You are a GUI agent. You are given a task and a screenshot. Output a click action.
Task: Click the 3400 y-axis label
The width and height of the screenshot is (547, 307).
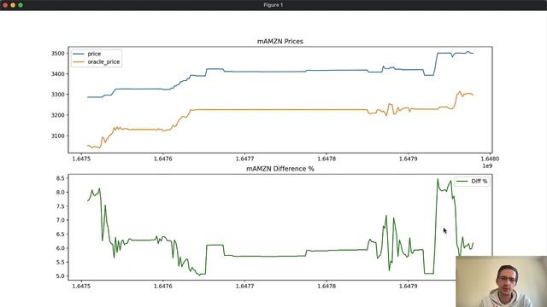tap(58, 74)
